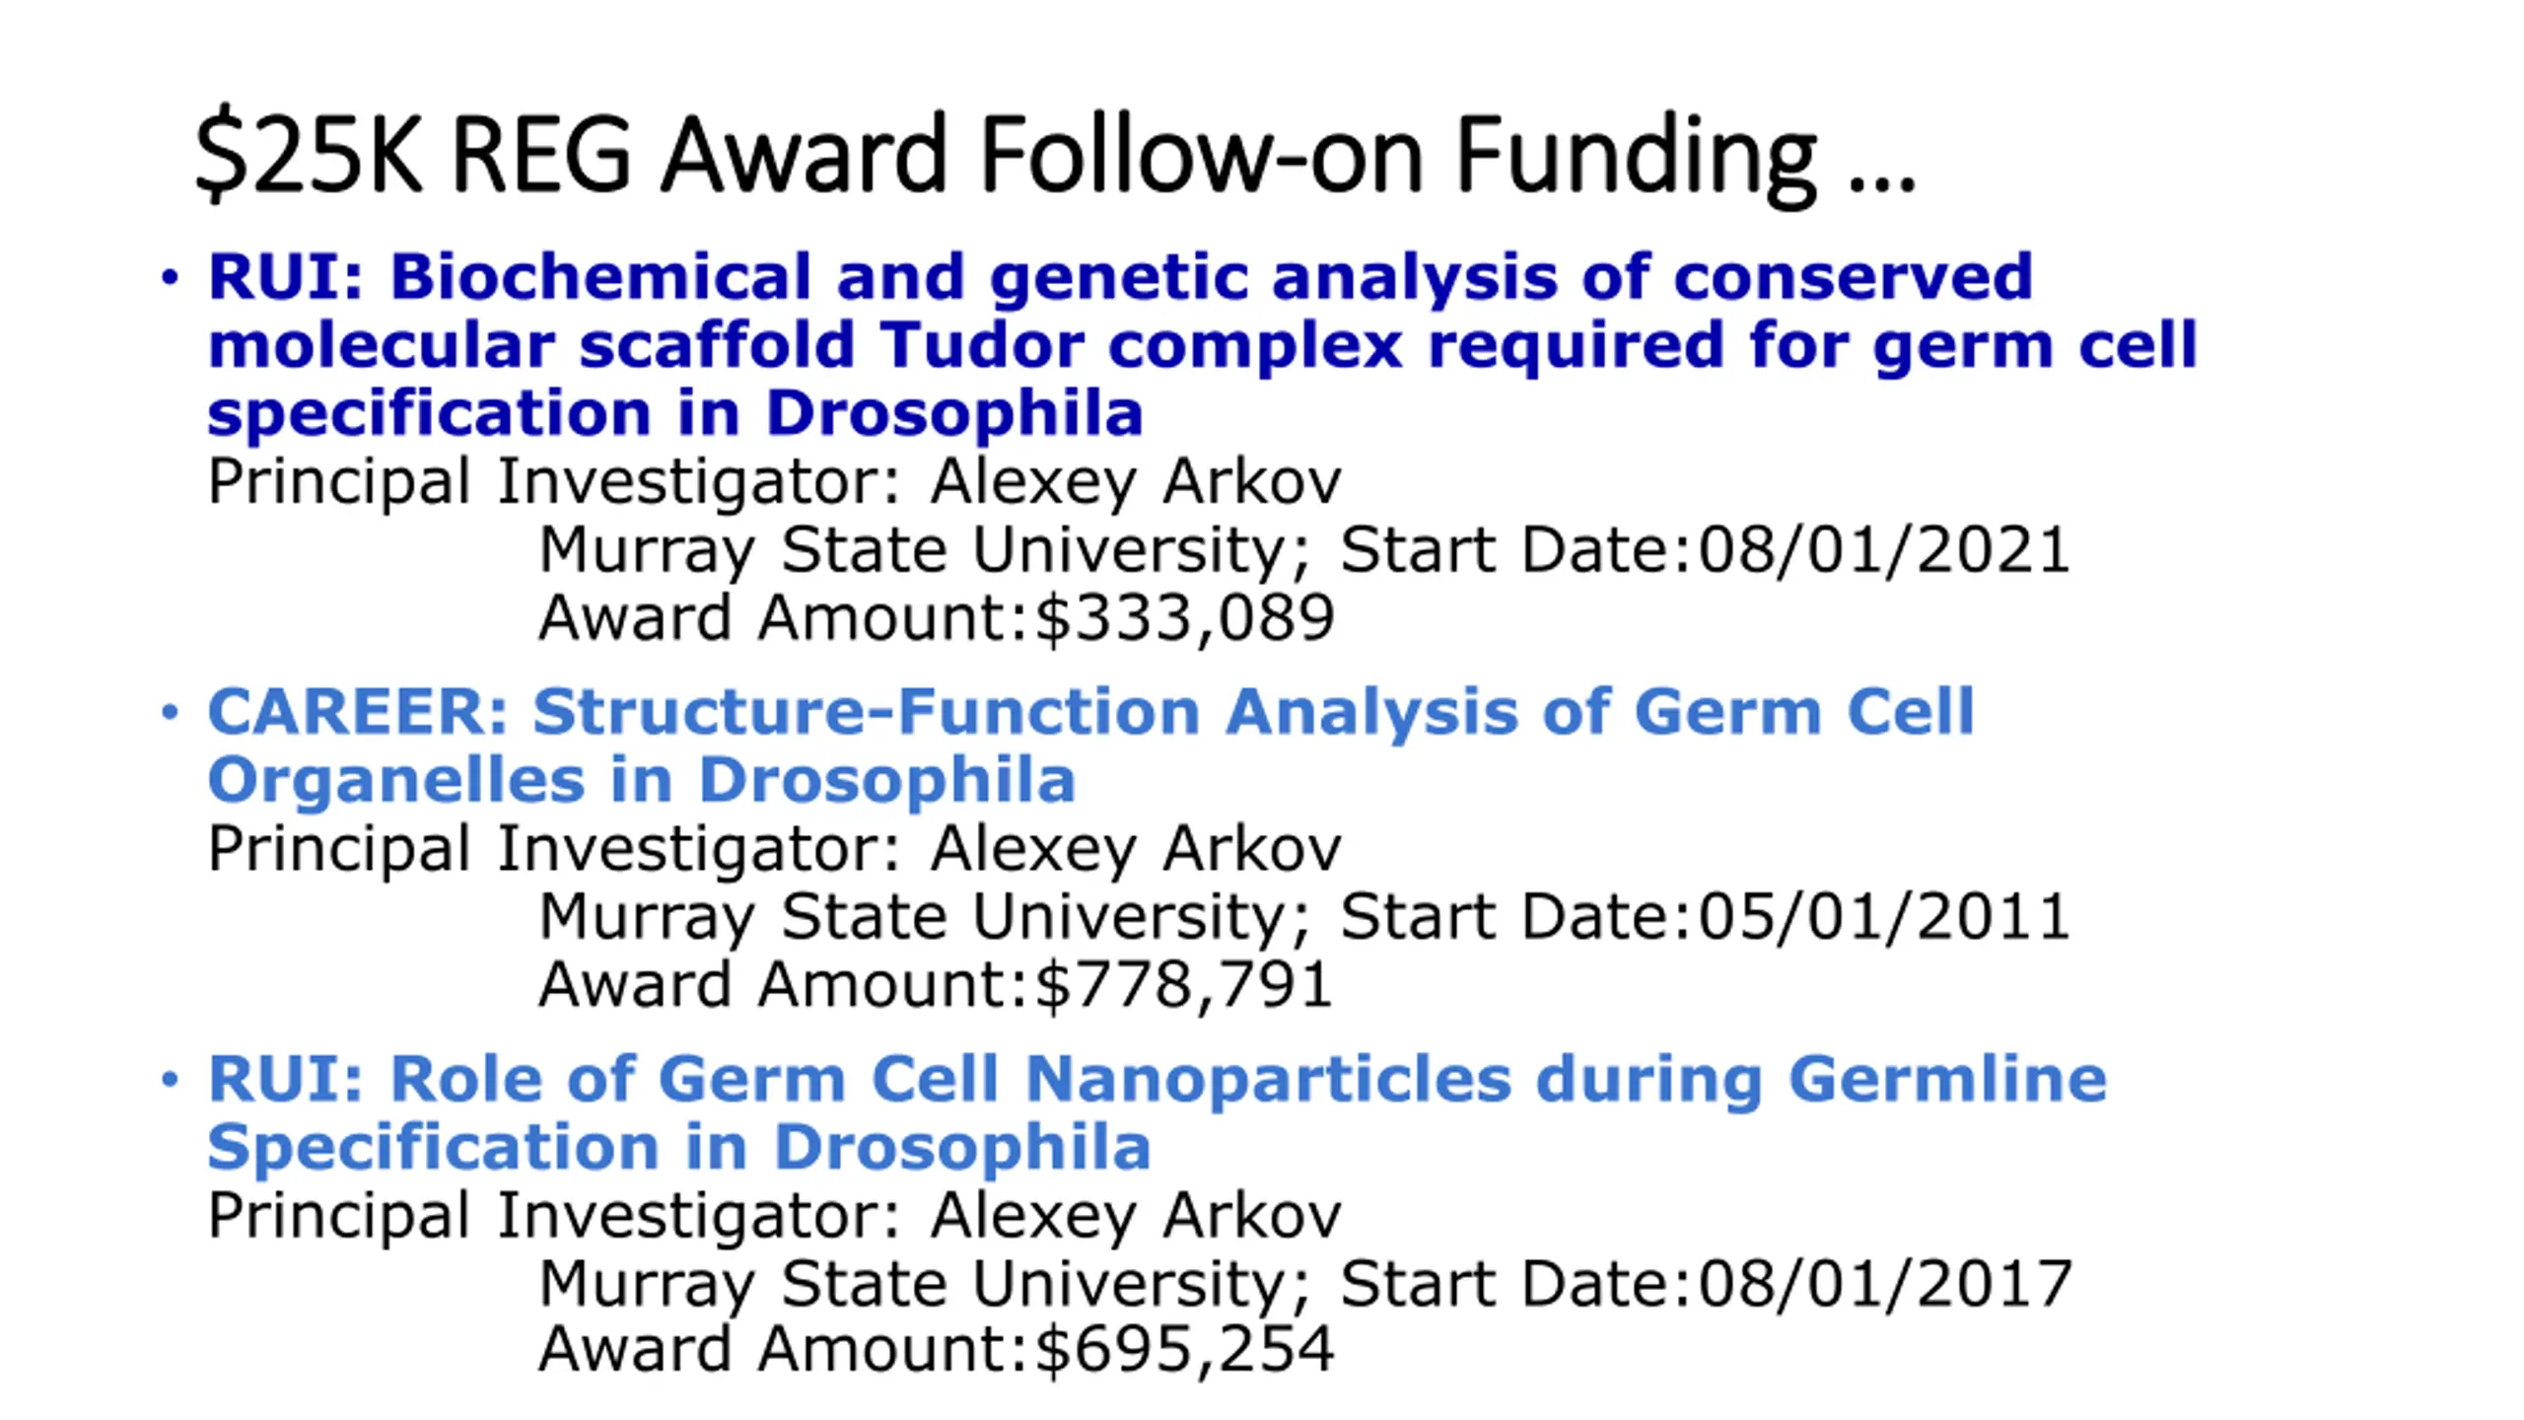
Task: Click the Principal Investigator line under the CAREER award
Action: [775, 850]
